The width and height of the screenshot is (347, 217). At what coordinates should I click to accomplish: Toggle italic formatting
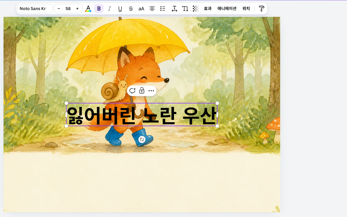[x=109, y=9]
